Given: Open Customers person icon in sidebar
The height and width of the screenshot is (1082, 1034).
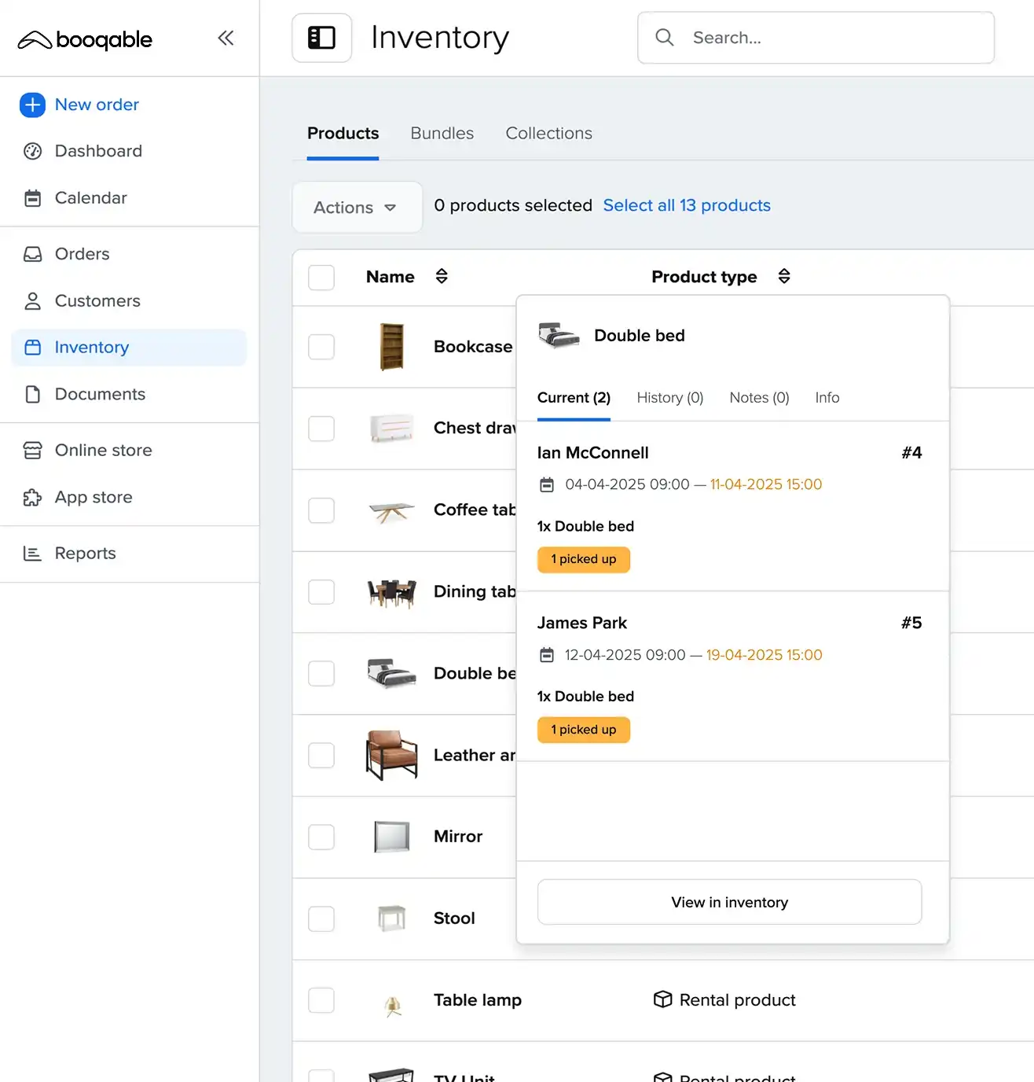Looking at the screenshot, I should [32, 301].
